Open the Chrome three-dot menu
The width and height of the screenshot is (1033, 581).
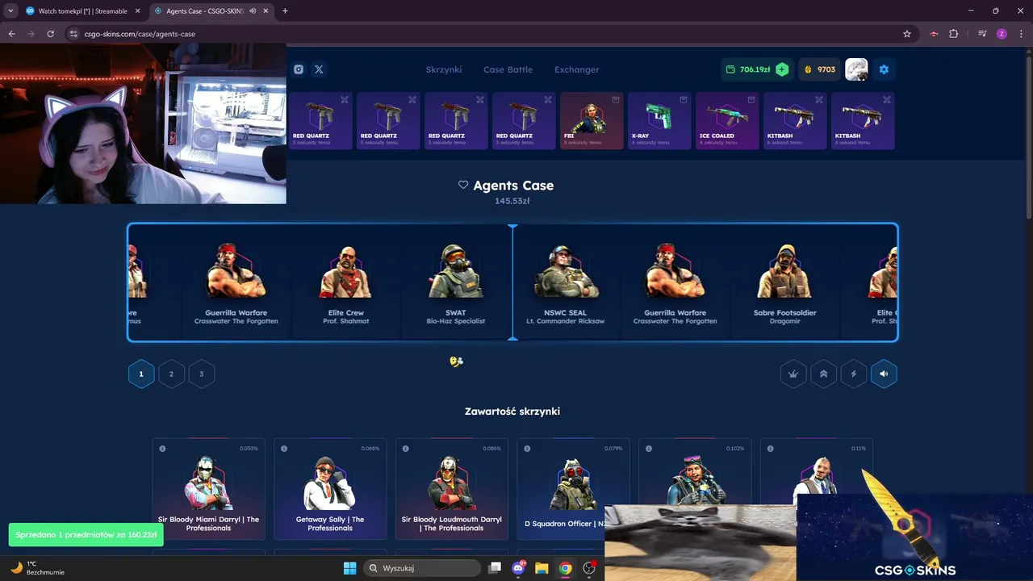tap(1021, 34)
